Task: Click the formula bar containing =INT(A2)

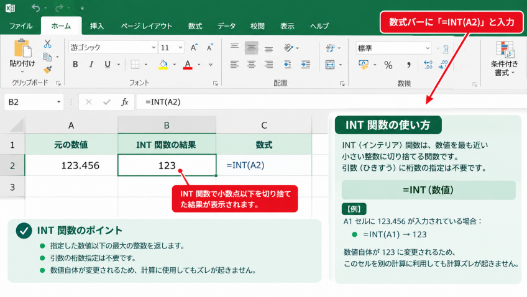Action: coord(331,102)
